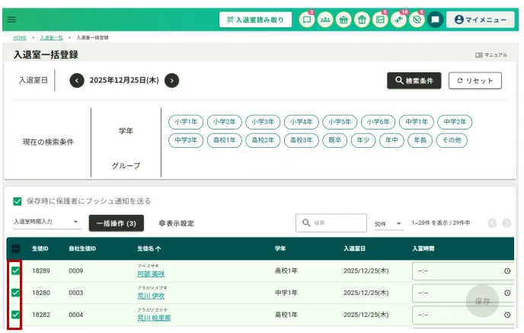Open the 入退室時間入力 dropdown
524x333 pixels.
tap(46, 223)
